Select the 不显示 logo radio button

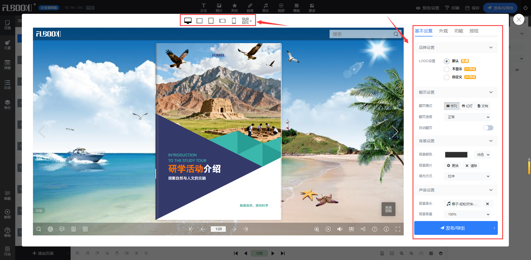point(446,69)
